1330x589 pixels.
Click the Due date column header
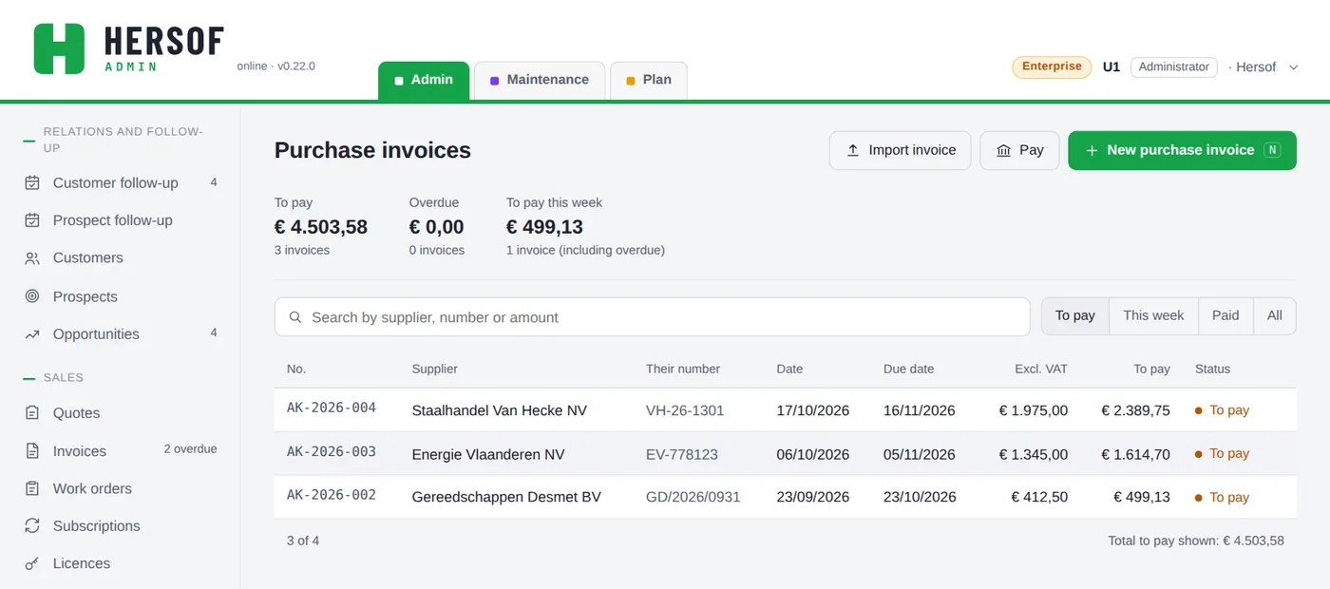point(908,369)
